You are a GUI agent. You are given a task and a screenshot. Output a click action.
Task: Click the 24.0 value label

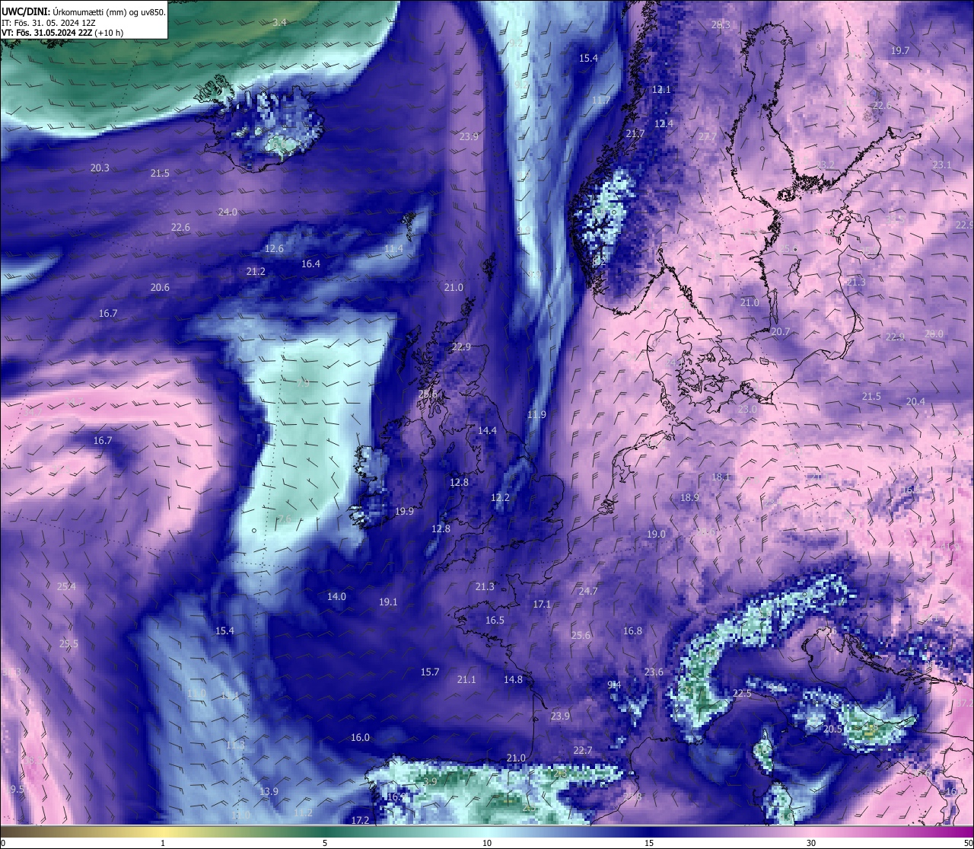pos(228,212)
